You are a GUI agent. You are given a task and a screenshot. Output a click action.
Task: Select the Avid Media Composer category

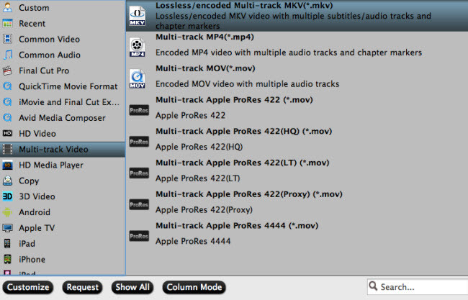(63, 118)
